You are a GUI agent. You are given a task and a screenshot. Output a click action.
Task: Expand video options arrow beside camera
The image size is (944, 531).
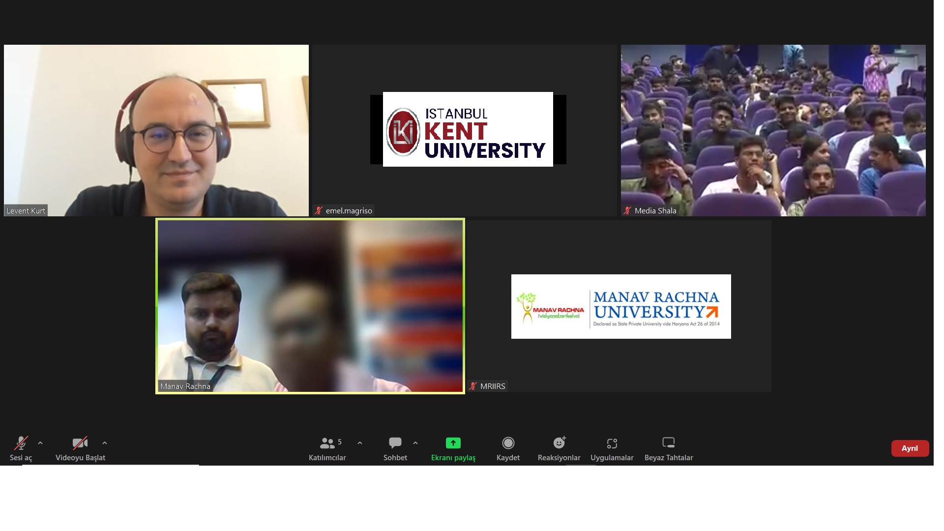coord(105,443)
